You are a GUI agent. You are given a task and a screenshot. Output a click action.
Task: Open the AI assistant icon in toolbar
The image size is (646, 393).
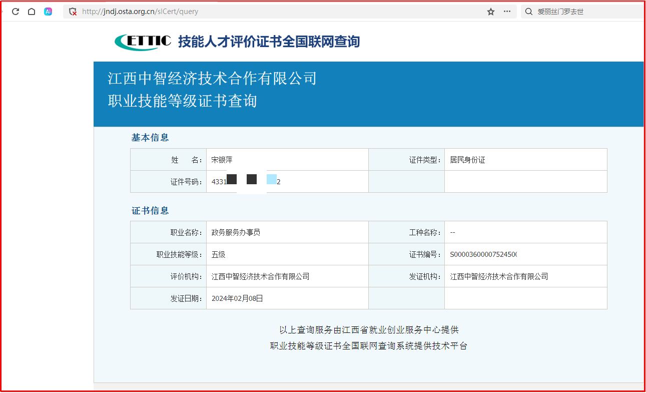[x=48, y=12]
